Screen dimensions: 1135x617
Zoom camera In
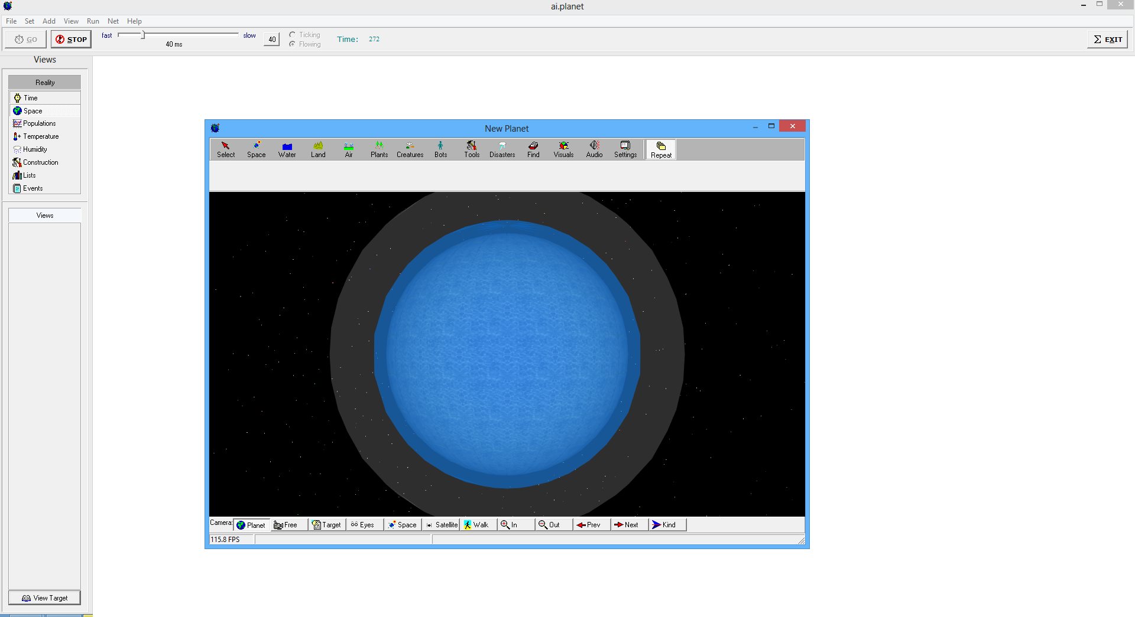[516, 525]
